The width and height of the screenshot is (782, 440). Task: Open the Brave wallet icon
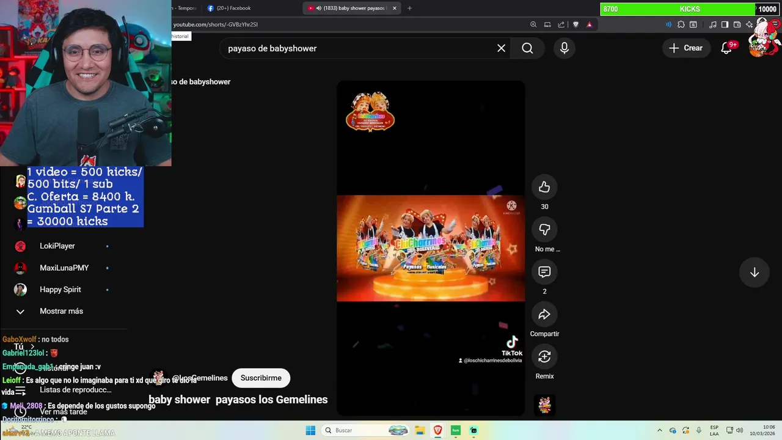[737, 24]
